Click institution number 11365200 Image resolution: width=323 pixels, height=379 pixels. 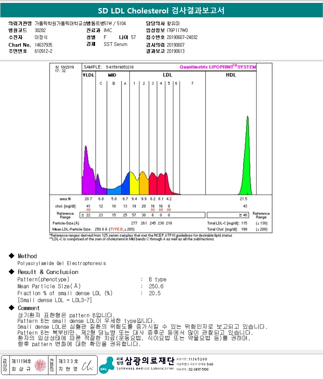[x=197, y=359]
